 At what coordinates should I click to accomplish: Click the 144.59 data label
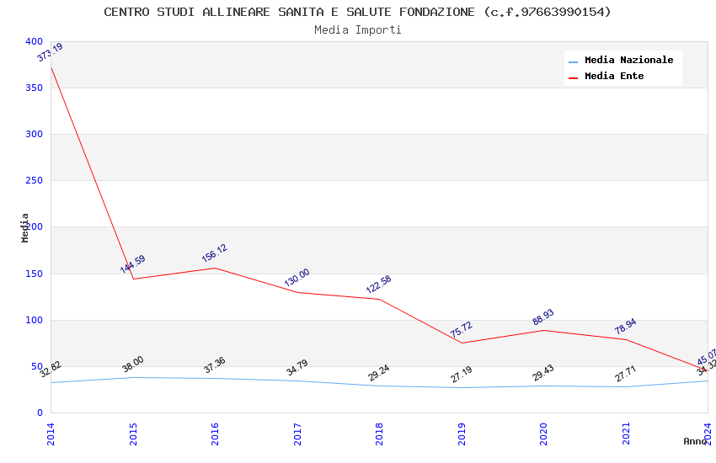132,264
